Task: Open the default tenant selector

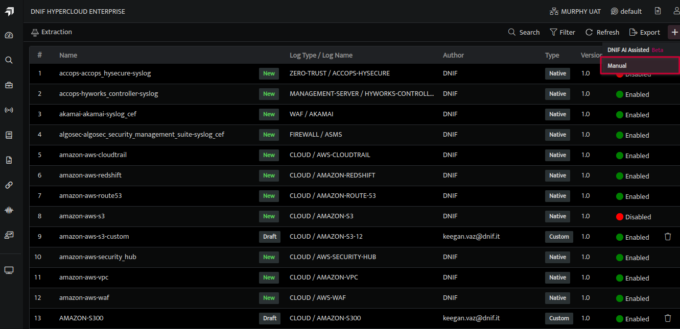Action: tap(626, 11)
